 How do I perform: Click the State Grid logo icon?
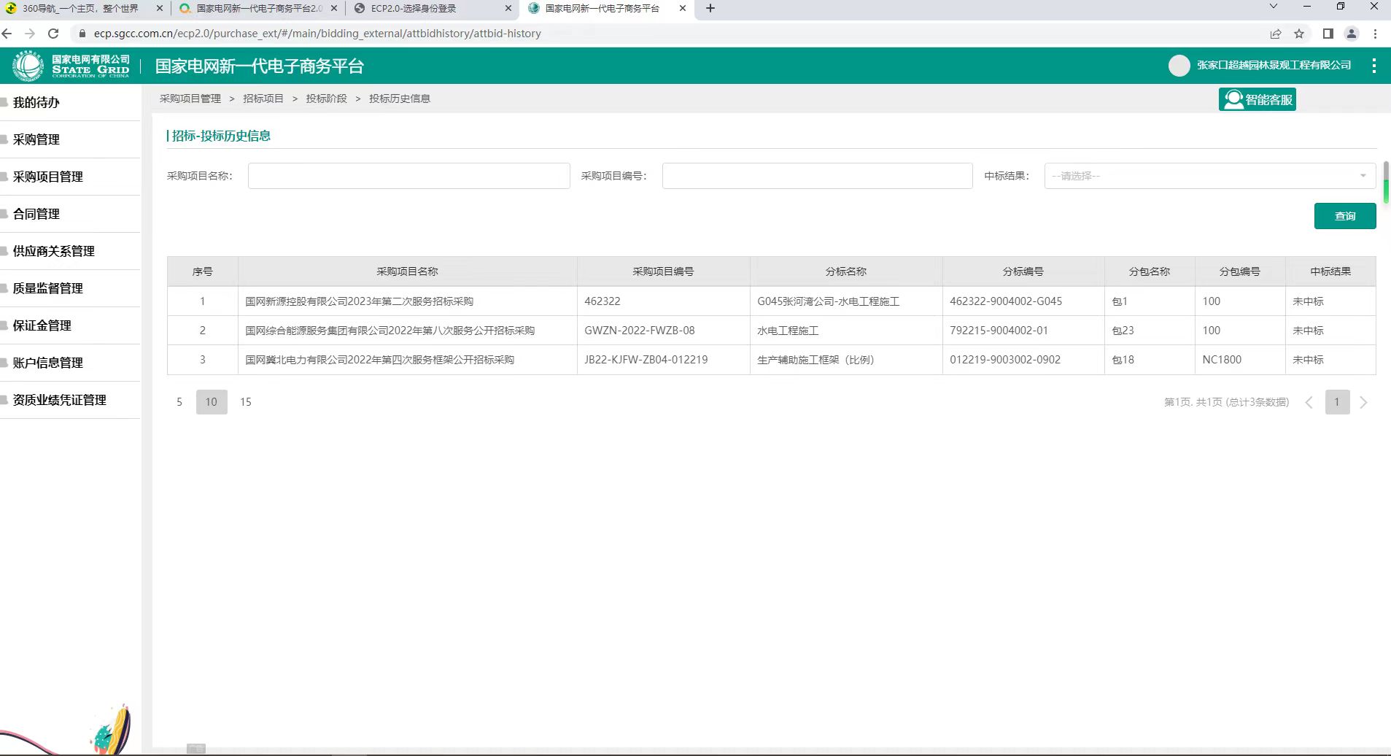28,66
